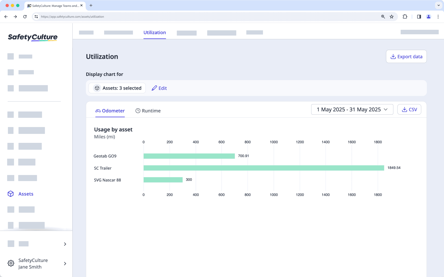Screen dimensions: 444x277
Task: Open the settings gear beside SafetyCulture Jane Smith
Action: click(11, 263)
